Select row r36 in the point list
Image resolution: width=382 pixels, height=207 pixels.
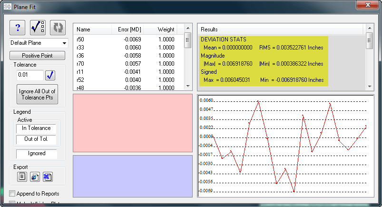(128, 56)
